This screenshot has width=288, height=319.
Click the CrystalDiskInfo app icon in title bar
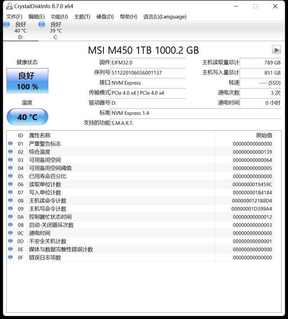[x=9, y=6]
